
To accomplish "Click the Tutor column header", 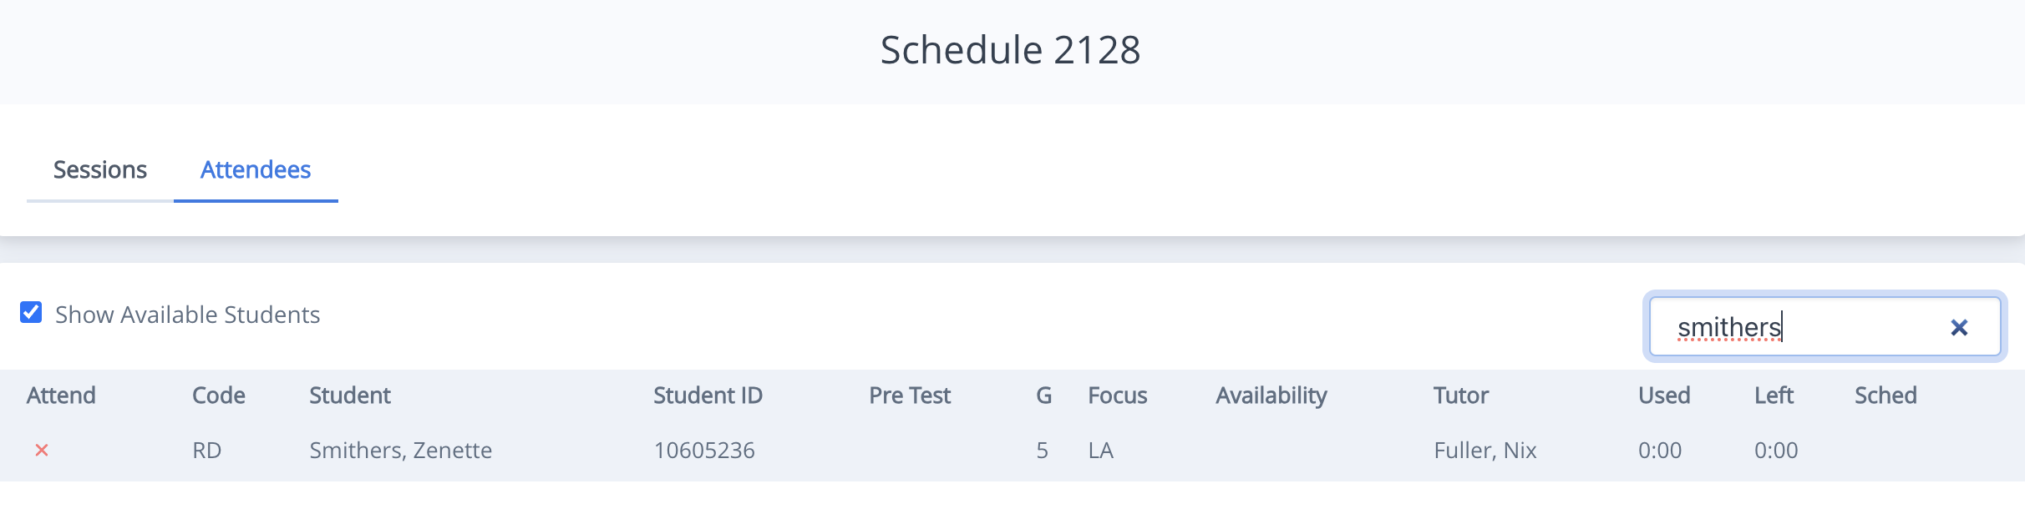I will coord(1460,396).
